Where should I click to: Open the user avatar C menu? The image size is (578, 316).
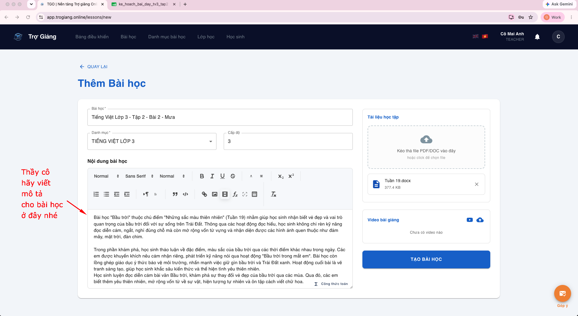pos(558,37)
